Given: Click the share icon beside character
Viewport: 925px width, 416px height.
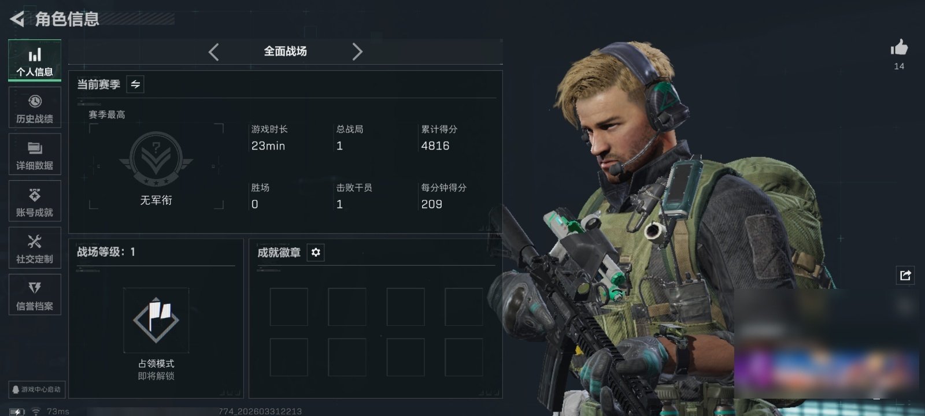Looking at the screenshot, I should click(905, 275).
